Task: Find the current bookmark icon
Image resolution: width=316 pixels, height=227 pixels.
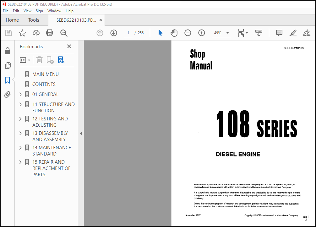Action: point(61,60)
